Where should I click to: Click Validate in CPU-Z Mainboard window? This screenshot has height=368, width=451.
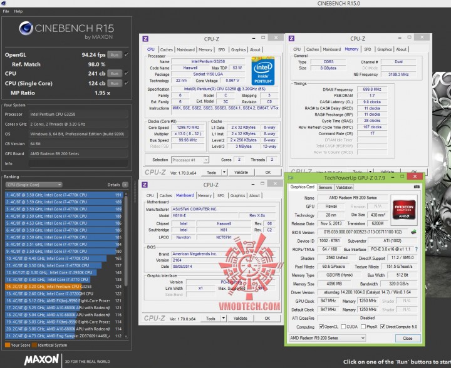[x=241, y=319]
